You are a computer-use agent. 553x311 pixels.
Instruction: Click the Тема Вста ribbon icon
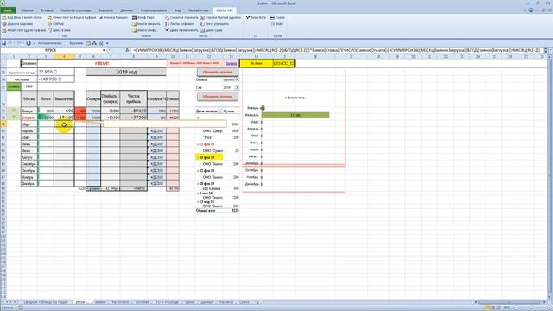pyautogui.click(x=248, y=17)
